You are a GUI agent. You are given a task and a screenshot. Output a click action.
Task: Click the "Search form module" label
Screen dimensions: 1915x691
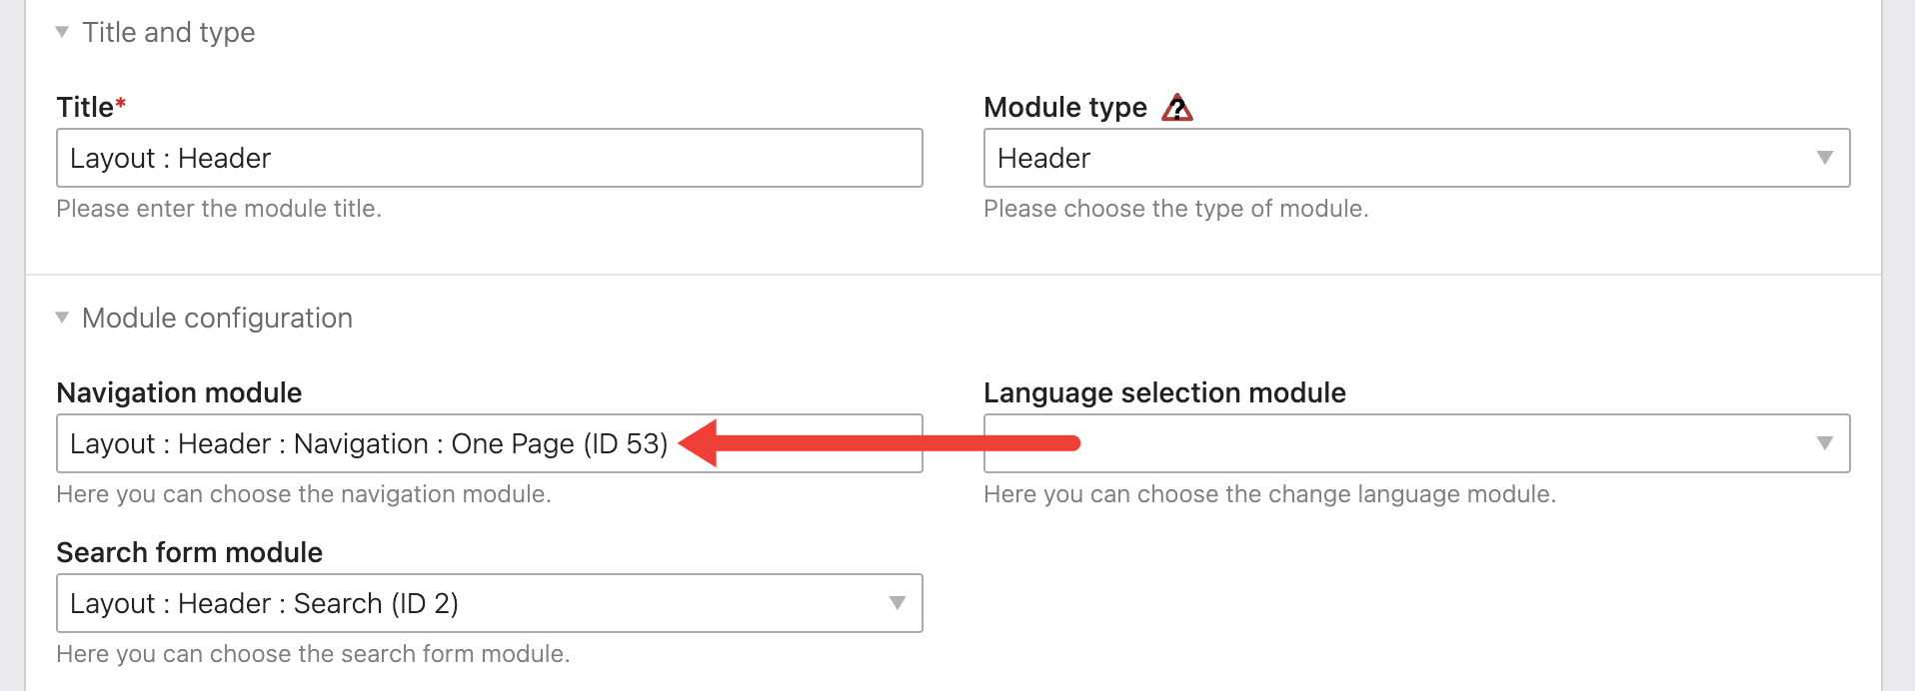click(x=189, y=552)
